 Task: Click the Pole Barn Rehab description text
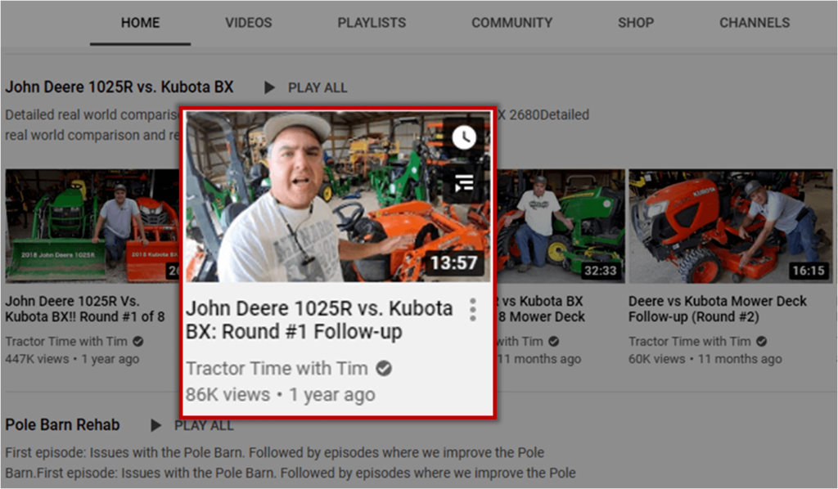[291, 462]
